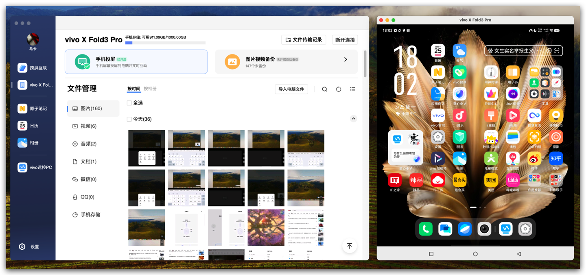Click the search icon in file manager
Viewport: 586px width, 275px height.
[x=324, y=89]
